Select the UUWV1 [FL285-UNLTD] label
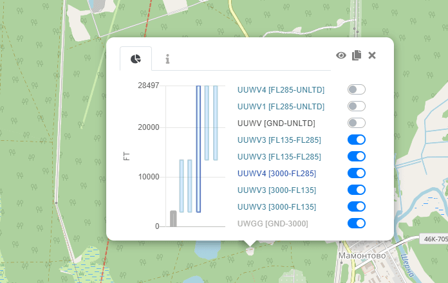448x283 pixels. click(281, 106)
